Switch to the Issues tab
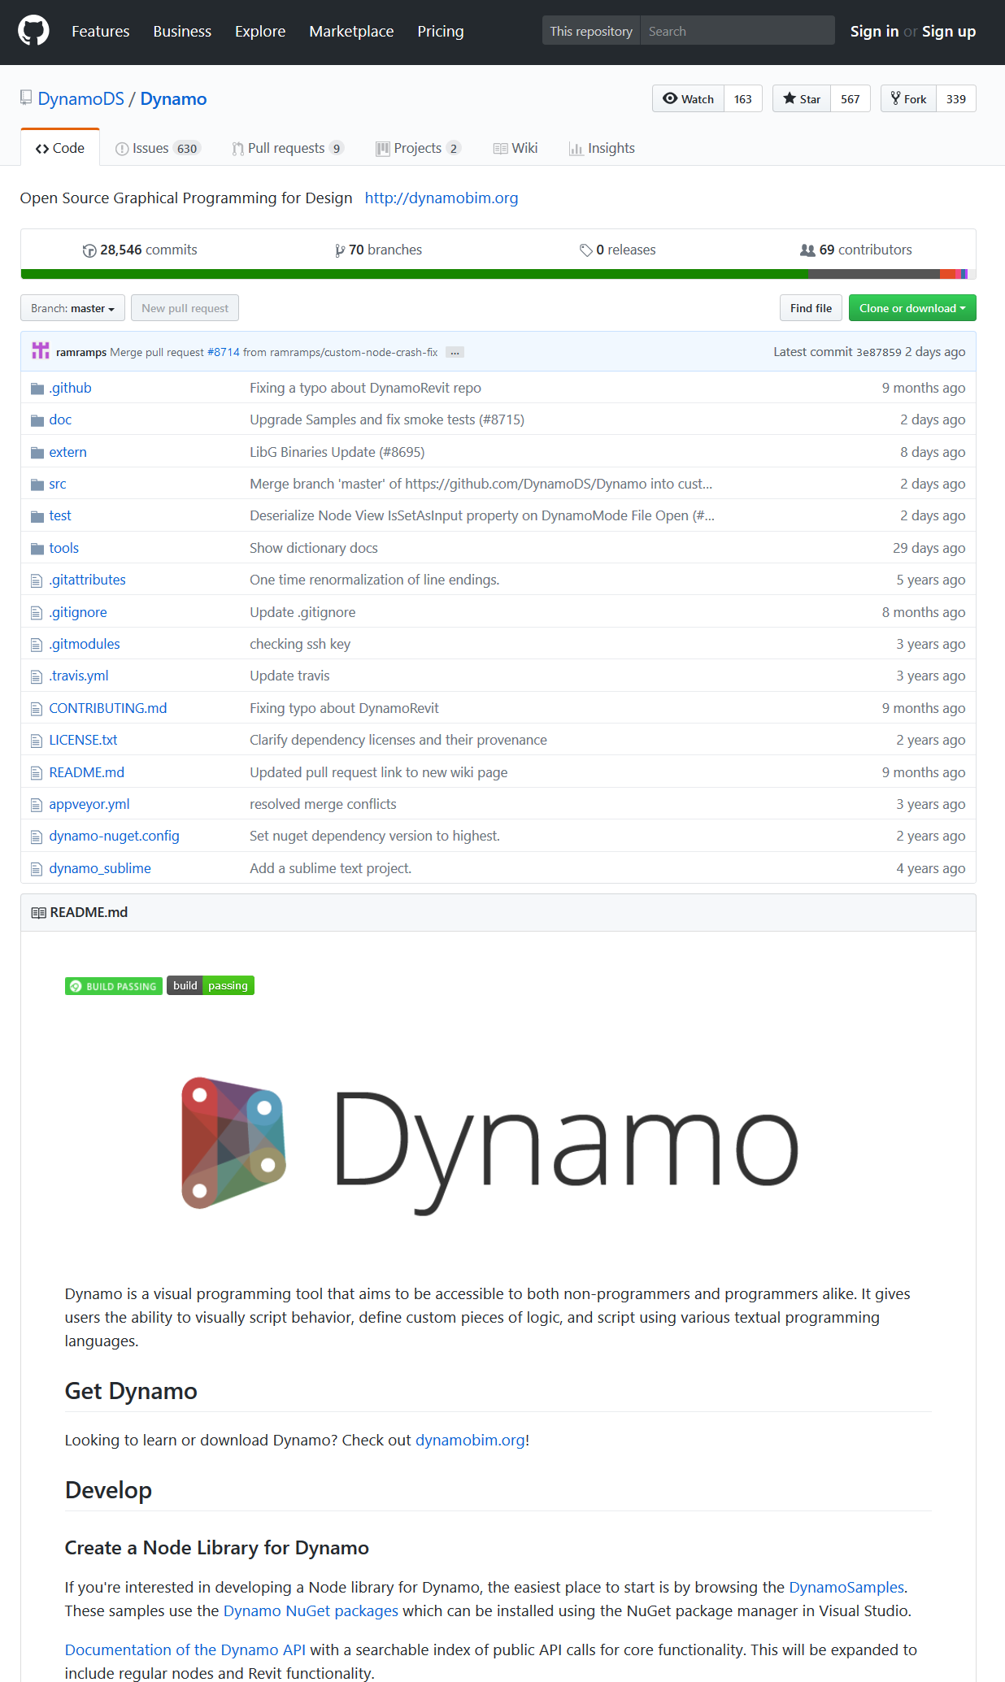This screenshot has height=1682, width=1005. point(158,149)
